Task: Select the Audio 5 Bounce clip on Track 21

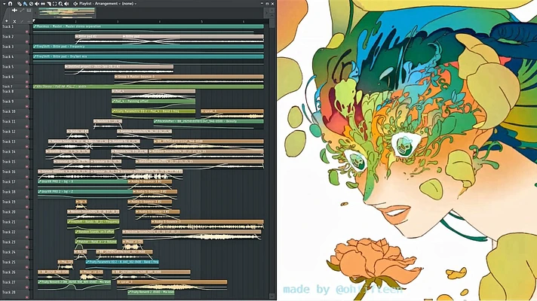Action: coord(207,222)
